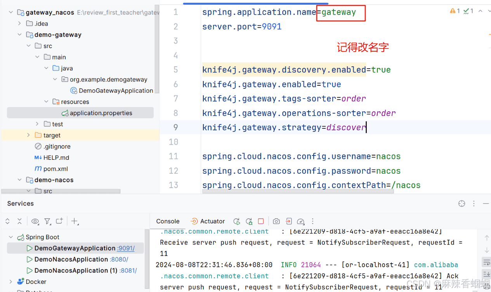The width and height of the screenshot is (491, 292).
Task: Open the :9091/ link of DemoGatewayApplication
Action: [126, 249]
